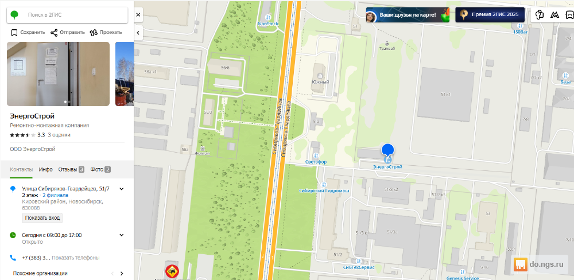Image resolution: width=574 pixels, height=280 pixels.
Task: Open the public transport bus icon
Action: (x=569, y=15)
